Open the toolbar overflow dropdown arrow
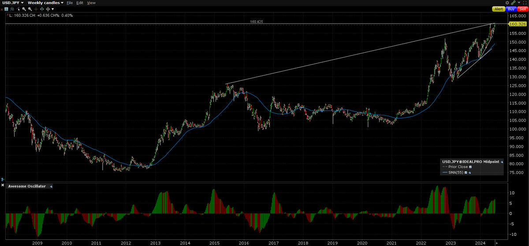This screenshot has height=246, width=529. coord(53,9)
